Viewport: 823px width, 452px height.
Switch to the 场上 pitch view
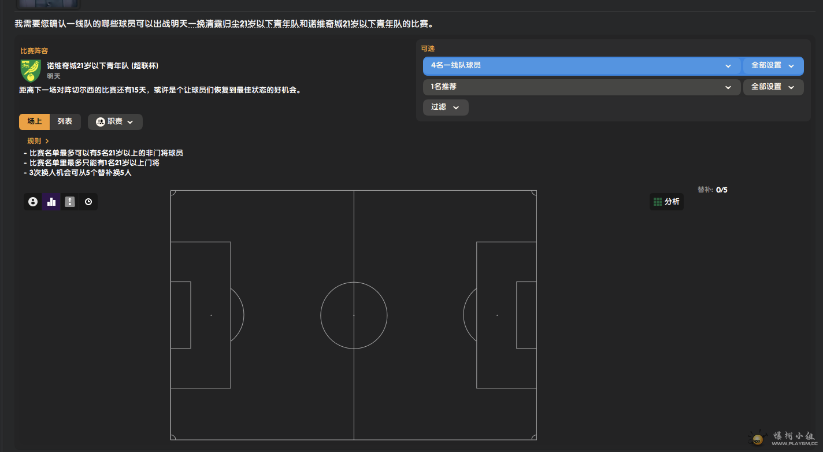click(35, 122)
